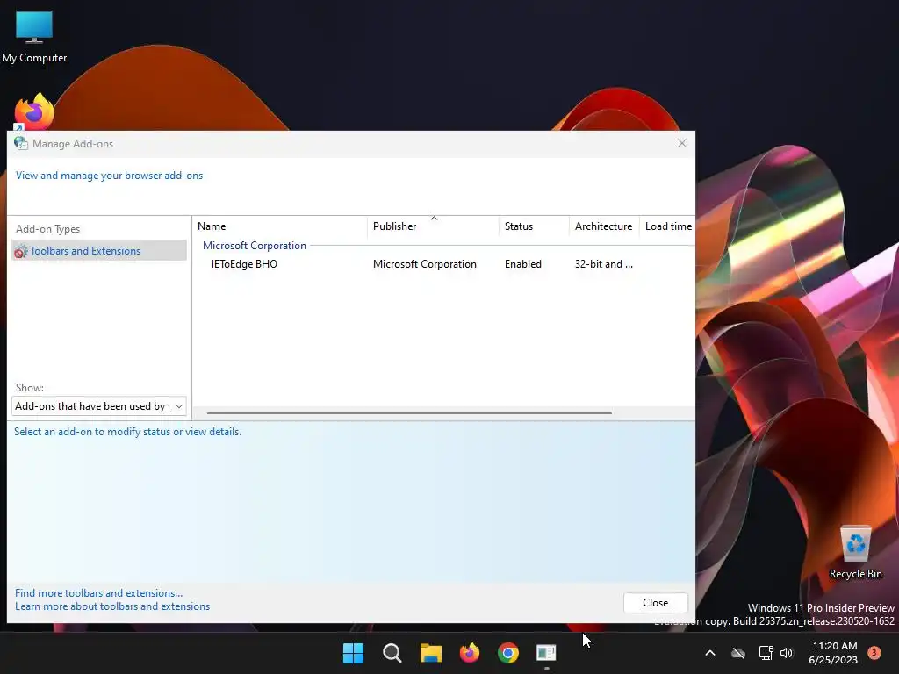The image size is (899, 674).
Task: Click the Manage Add-ons title bar icon
Action: (x=21, y=143)
